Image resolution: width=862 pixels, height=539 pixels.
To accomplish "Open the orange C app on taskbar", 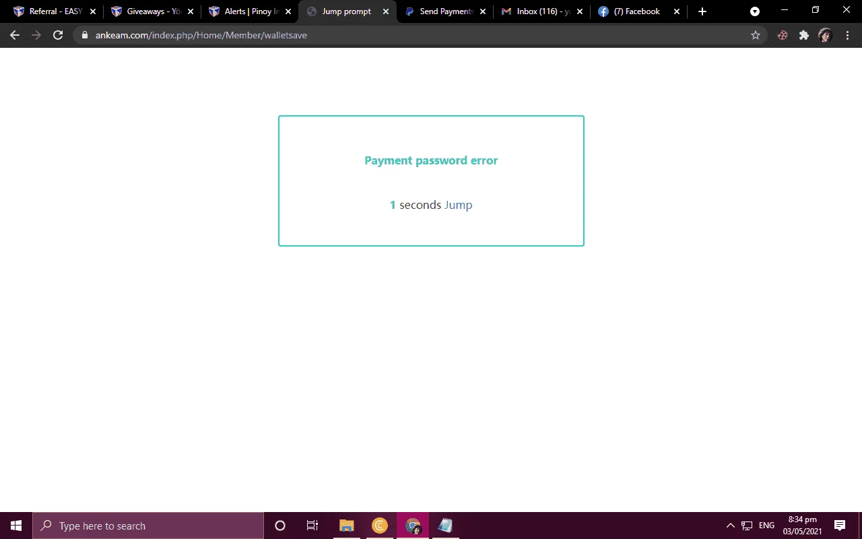I will [380, 526].
